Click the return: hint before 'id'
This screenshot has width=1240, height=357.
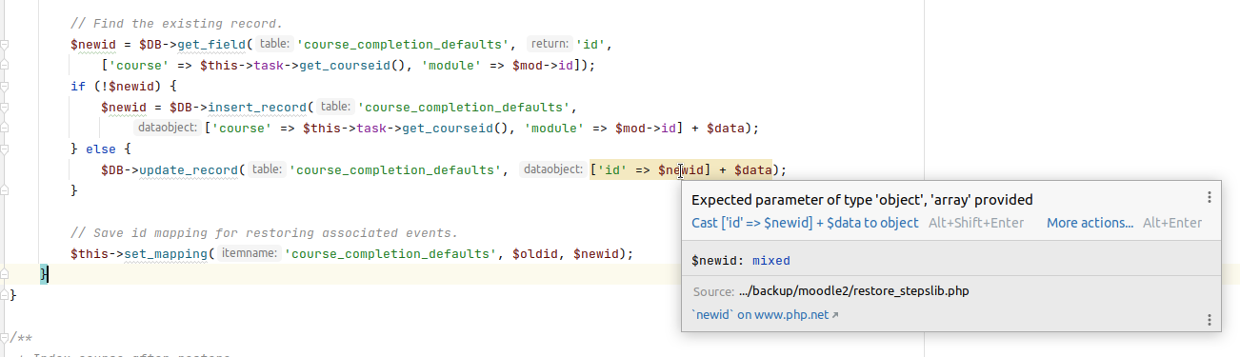(550, 44)
